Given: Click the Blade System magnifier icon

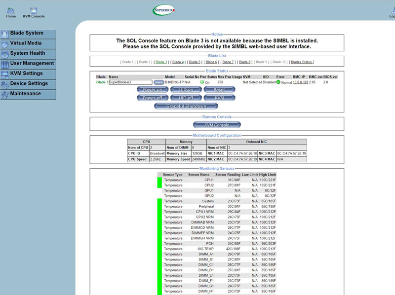Looking at the screenshot, I should [x=5, y=34].
